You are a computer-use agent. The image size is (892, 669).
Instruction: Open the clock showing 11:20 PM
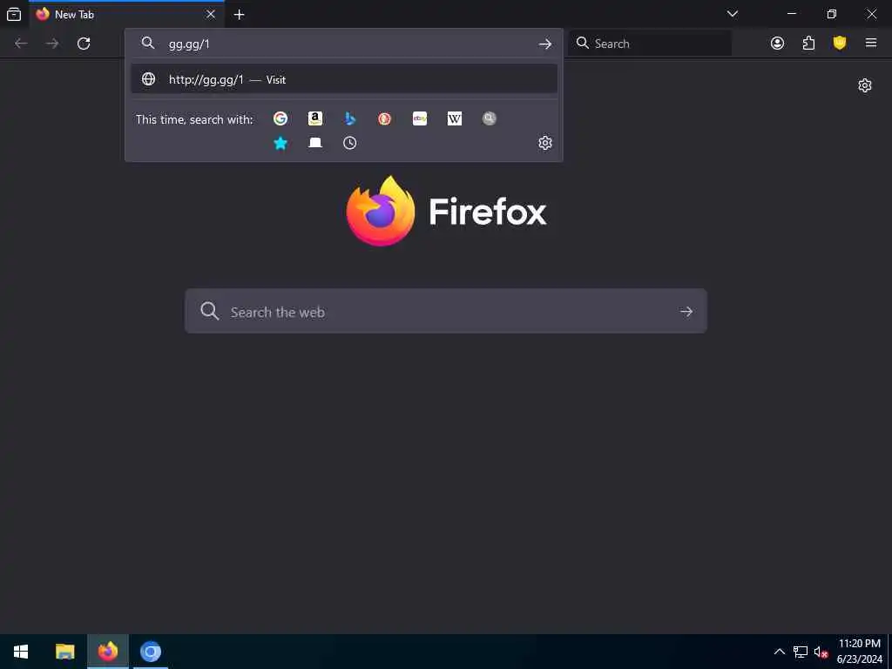pos(859,652)
